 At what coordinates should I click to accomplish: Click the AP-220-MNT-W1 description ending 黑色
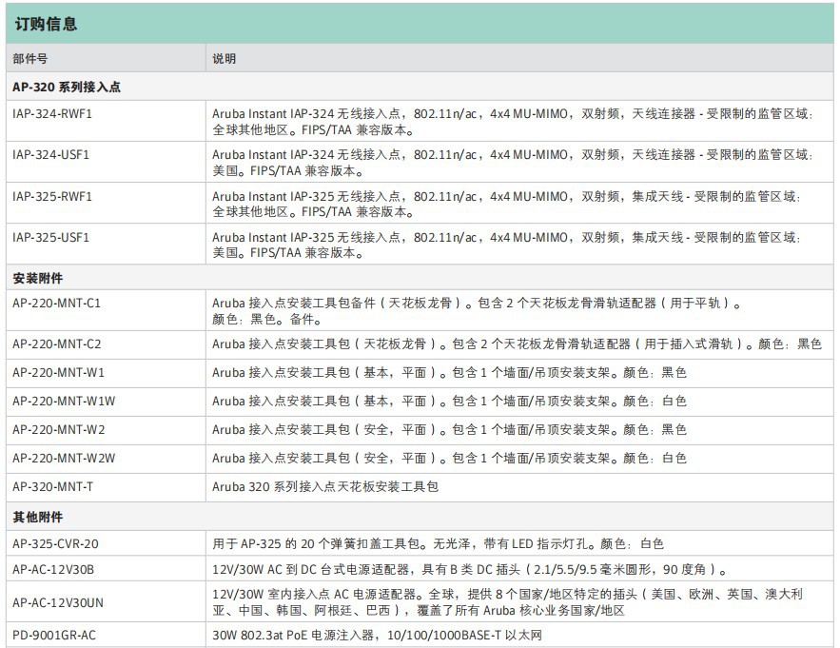pos(449,372)
